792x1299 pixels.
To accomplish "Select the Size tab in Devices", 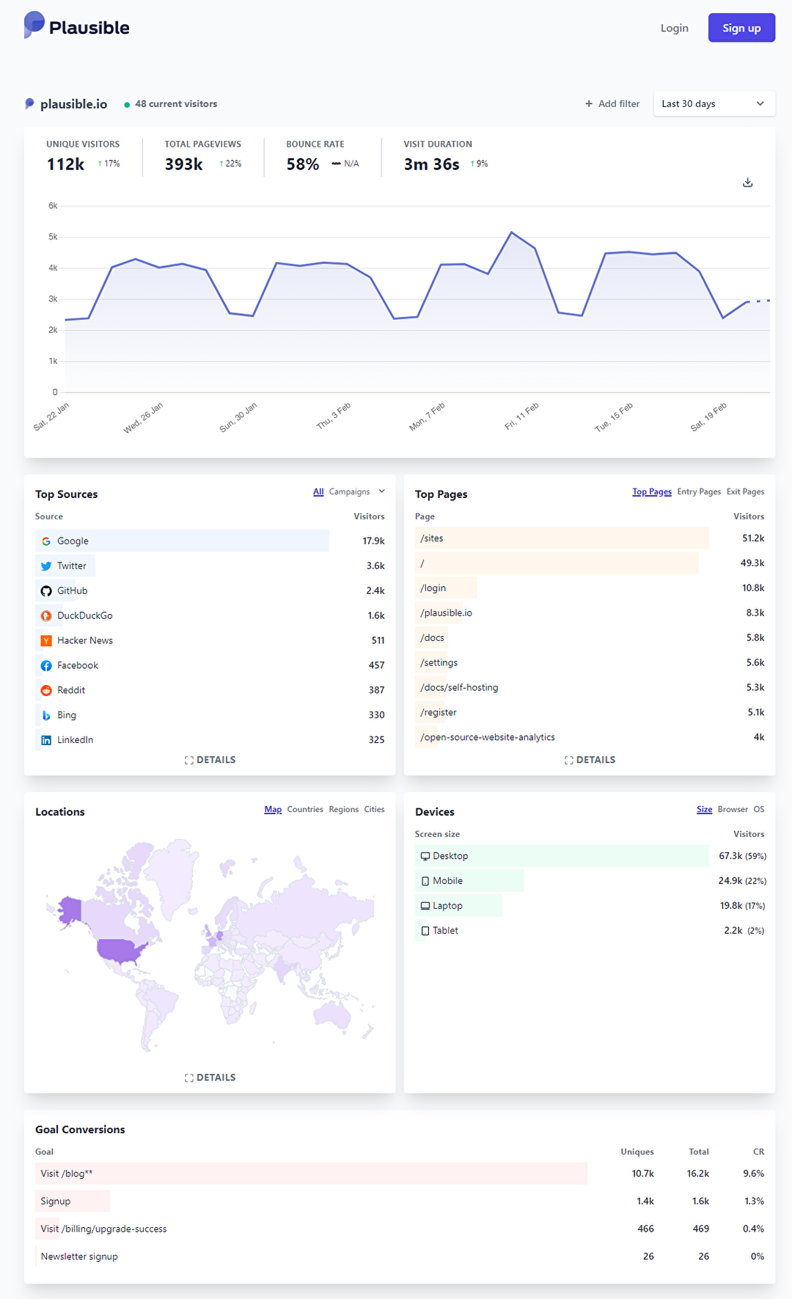I will 705,810.
